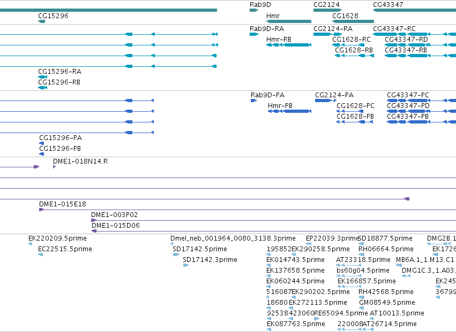Select the CG43347-PD protein label

point(408,106)
